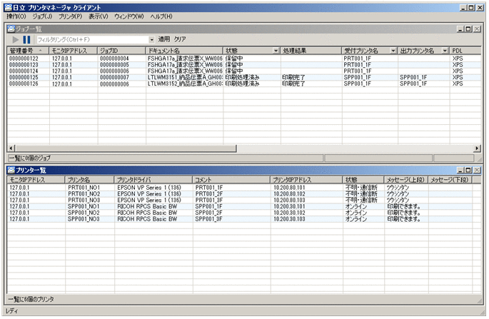The width and height of the screenshot is (489, 319).
Task: Click document LTLWM3152_納品伝票A cell
Action: (185, 84)
